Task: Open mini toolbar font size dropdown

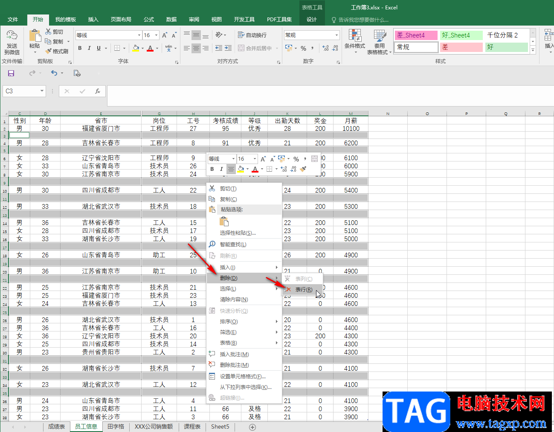Action: click(x=255, y=159)
